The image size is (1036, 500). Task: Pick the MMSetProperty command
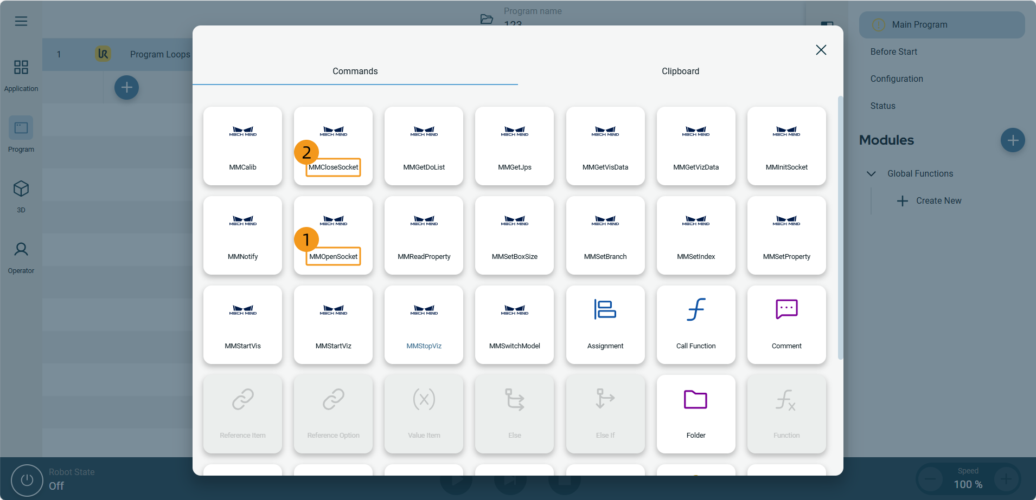(786, 236)
